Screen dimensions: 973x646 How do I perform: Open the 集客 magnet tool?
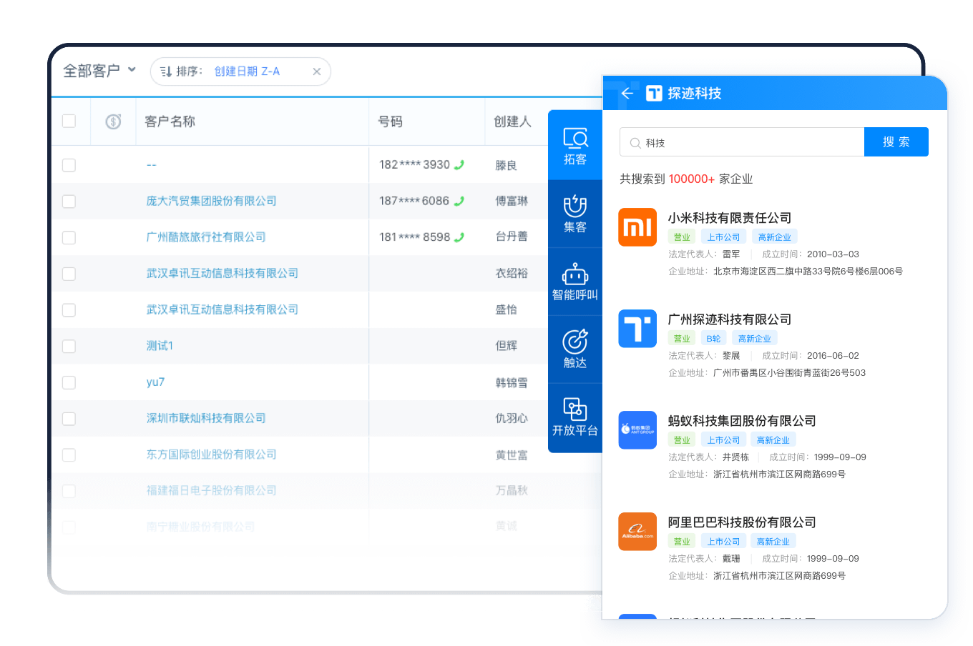[575, 214]
